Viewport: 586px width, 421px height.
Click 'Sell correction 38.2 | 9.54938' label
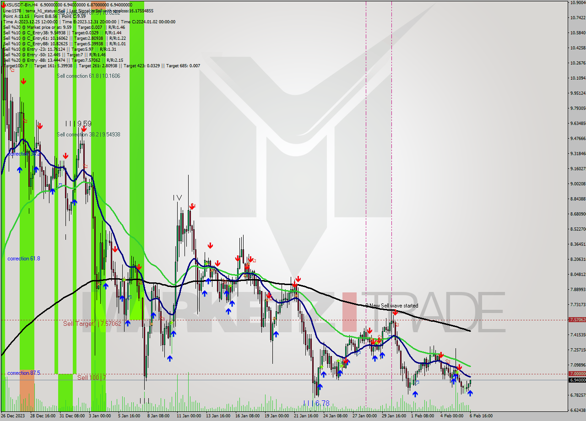click(x=88, y=135)
